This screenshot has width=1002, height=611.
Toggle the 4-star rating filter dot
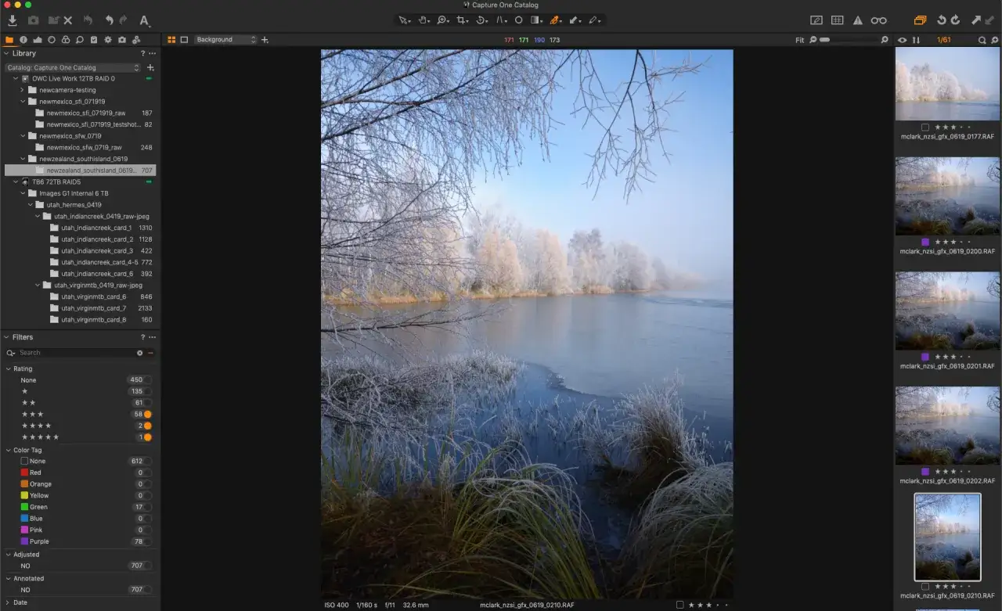click(147, 426)
